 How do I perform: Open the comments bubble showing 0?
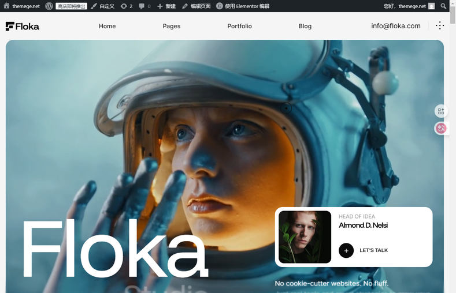(x=144, y=6)
